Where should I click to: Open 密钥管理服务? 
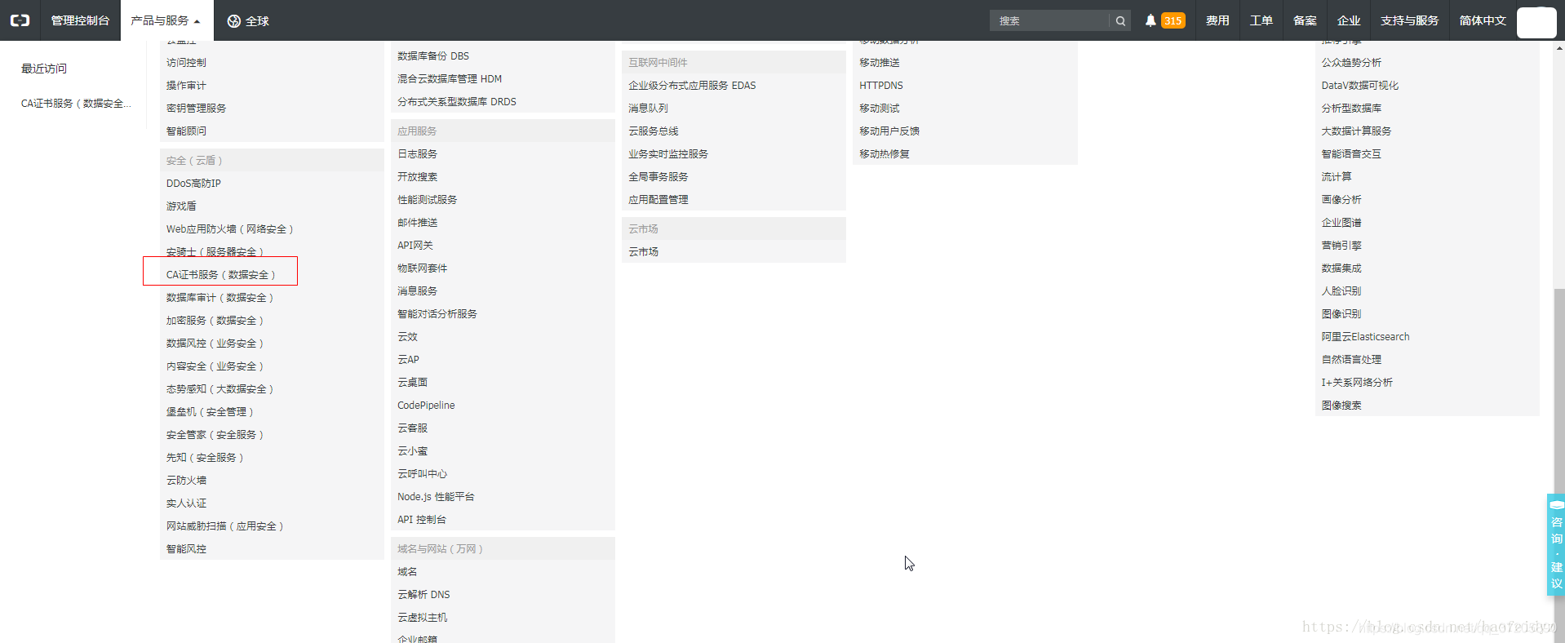[x=196, y=109]
